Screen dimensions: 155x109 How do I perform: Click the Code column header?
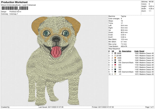pyautogui.click(x=136, y=51)
